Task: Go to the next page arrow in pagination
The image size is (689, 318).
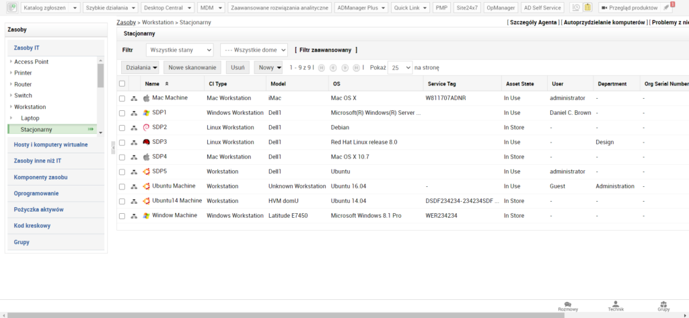Action: point(345,68)
